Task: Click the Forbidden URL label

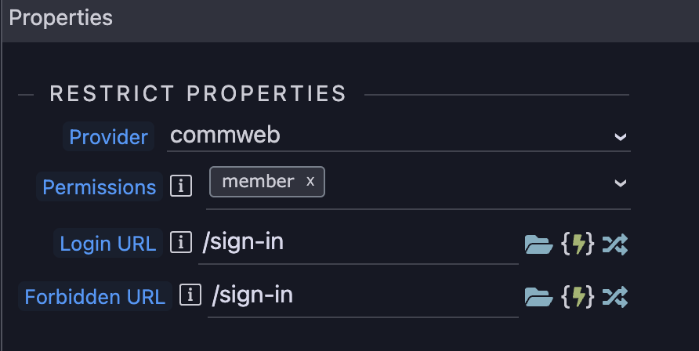Action: [95, 296]
